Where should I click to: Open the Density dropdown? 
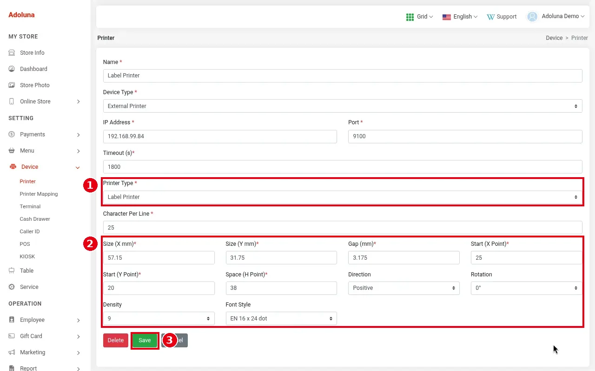coord(159,319)
